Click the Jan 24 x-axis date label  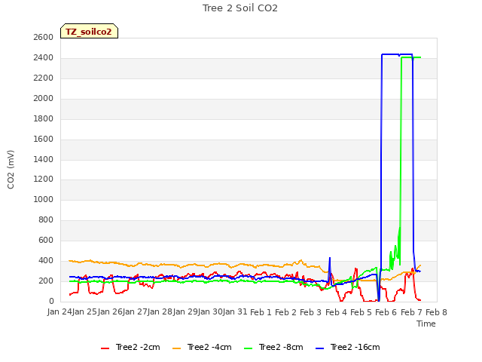click(59, 311)
